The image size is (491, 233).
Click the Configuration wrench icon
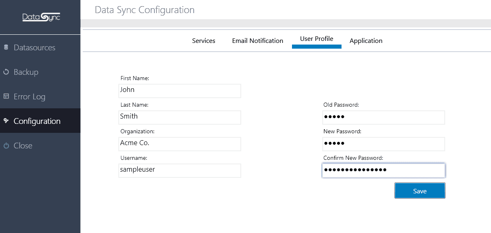6,121
